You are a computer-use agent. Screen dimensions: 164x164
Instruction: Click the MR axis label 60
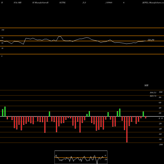click(x=160, y=103)
